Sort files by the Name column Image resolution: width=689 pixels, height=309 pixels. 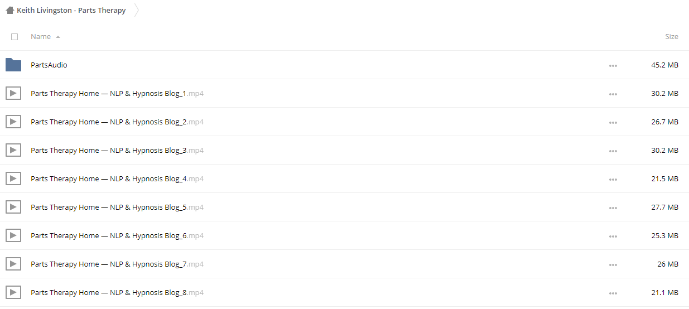[x=41, y=36]
